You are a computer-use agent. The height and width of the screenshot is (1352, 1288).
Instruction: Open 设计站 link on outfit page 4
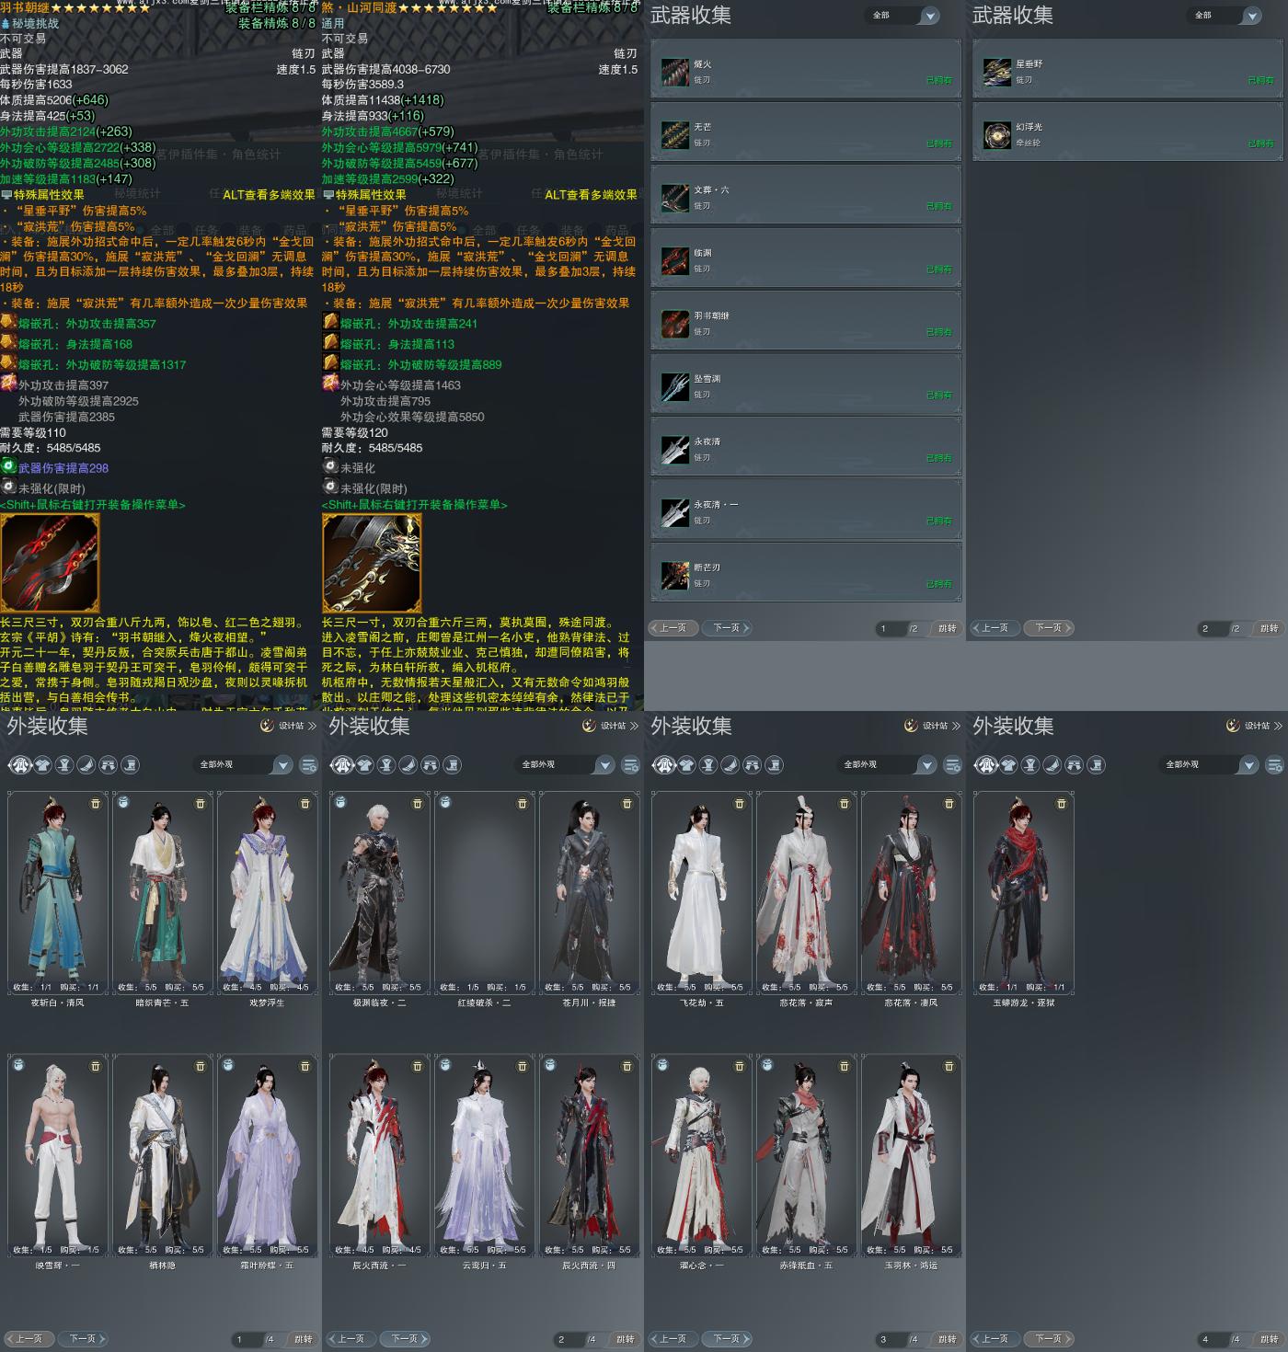[x=1255, y=726]
